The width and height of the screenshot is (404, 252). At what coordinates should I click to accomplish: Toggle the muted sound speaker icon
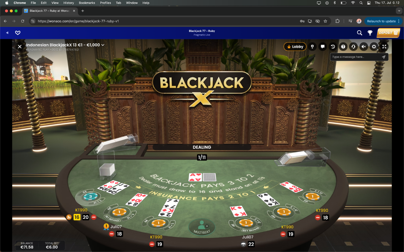364,47
